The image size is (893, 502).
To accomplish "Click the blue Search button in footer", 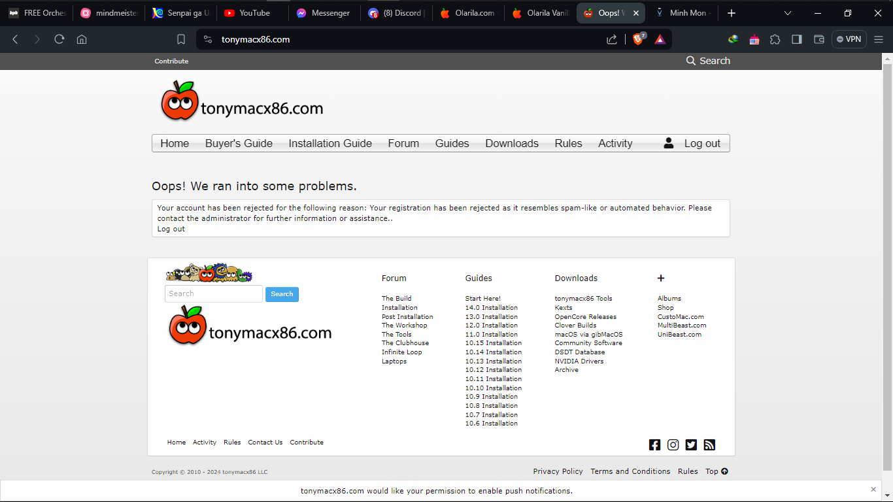I will click(x=282, y=294).
